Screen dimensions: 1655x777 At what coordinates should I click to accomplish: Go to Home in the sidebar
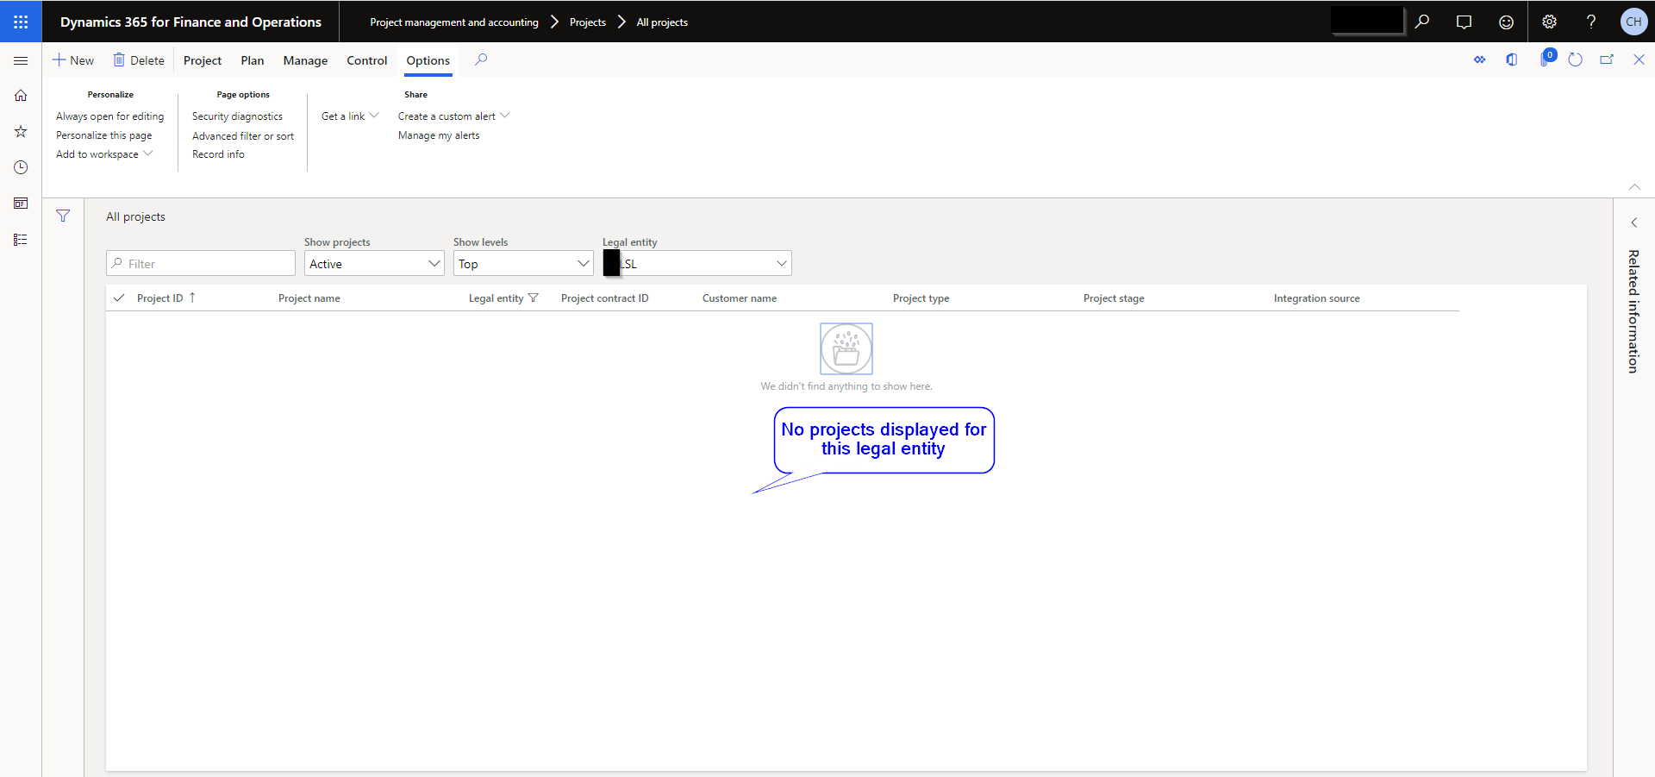(x=21, y=96)
